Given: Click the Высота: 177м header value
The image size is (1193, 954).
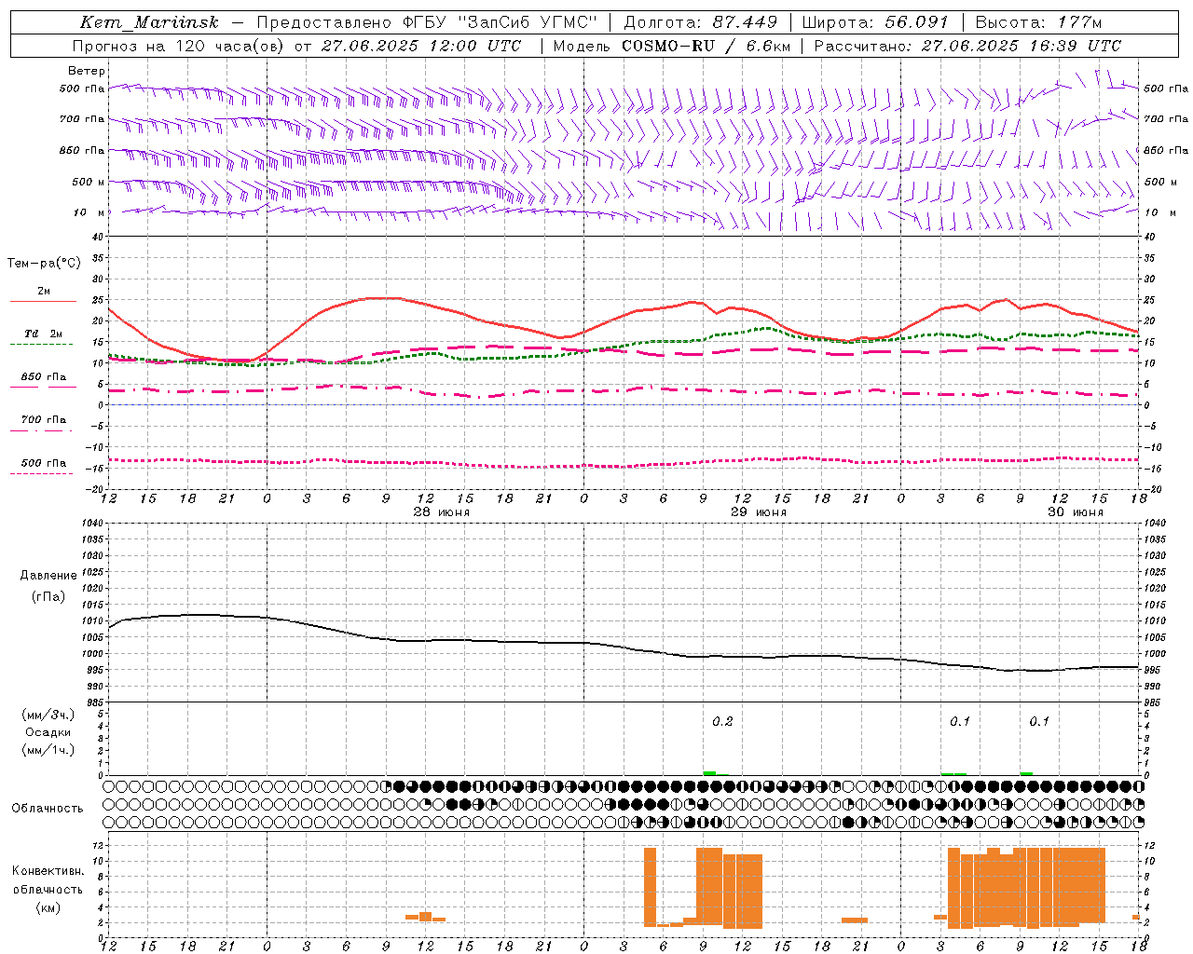Looking at the screenshot, I should click(1038, 22).
